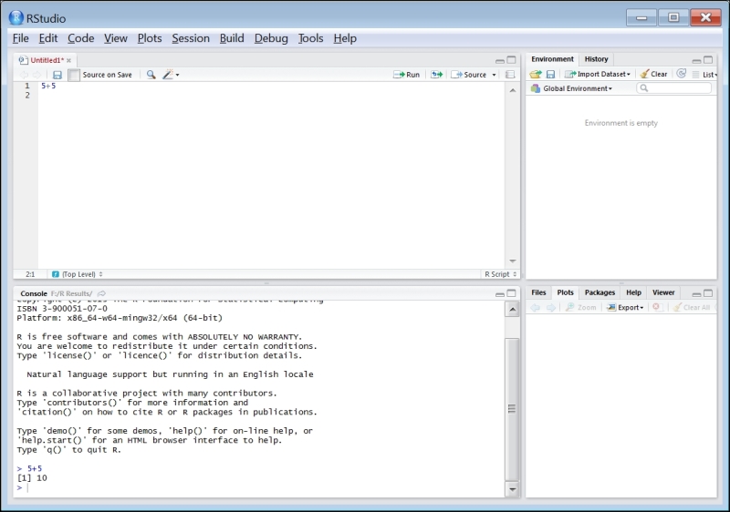Open the Session menu
The image size is (730, 512).
[191, 38]
